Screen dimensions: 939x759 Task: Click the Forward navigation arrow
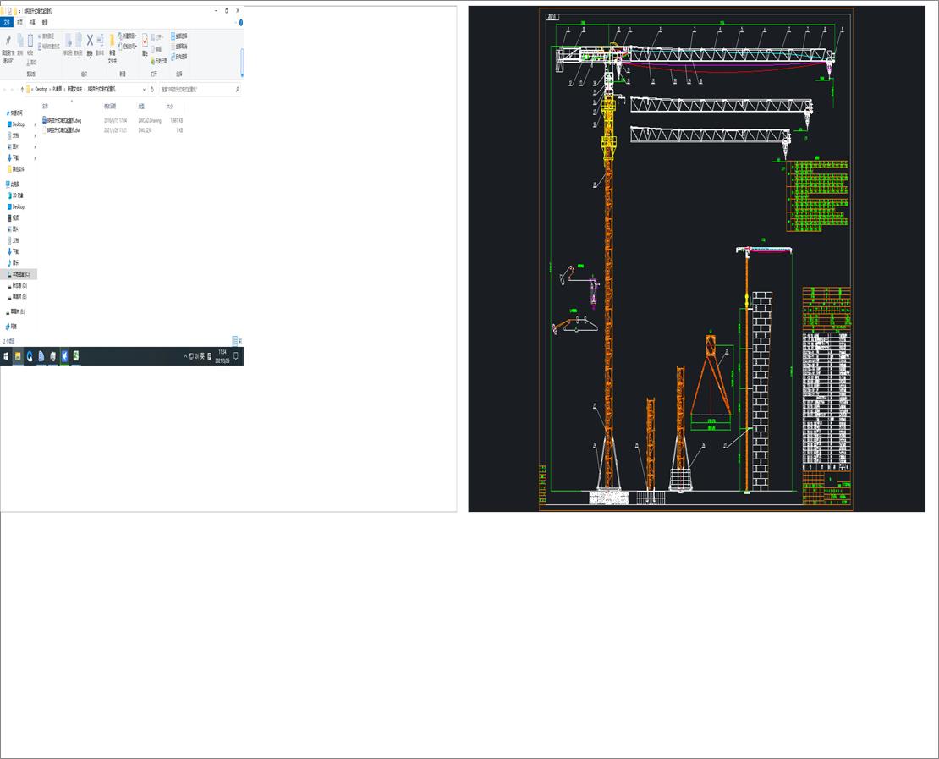[x=13, y=89]
